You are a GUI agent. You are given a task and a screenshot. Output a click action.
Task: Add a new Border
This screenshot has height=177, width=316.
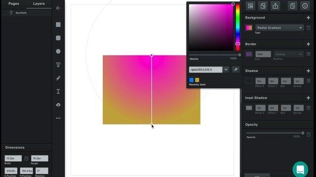(308, 44)
